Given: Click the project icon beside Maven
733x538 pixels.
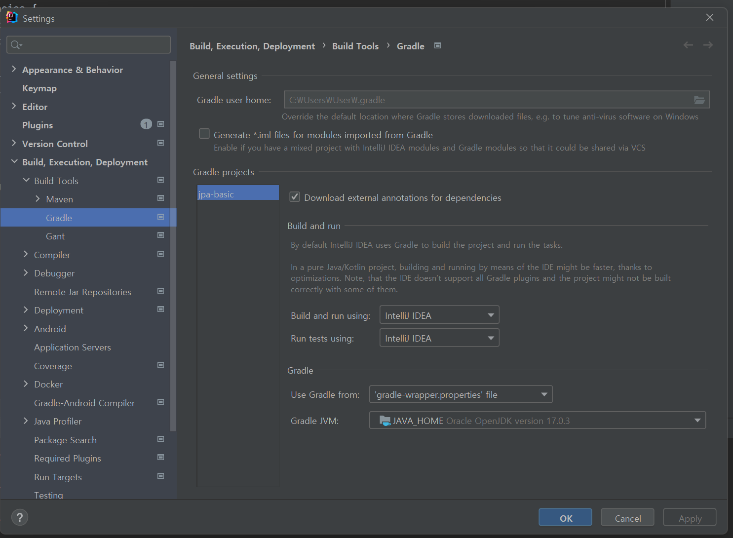Looking at the screenshot, I should tap(160, 198).
